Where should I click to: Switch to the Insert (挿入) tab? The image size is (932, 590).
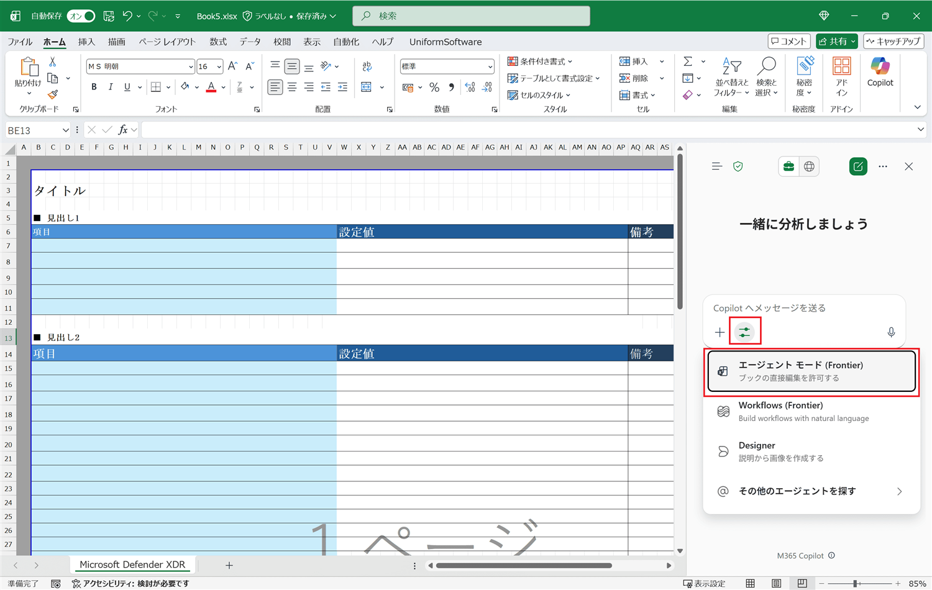(x=86, y=42)
